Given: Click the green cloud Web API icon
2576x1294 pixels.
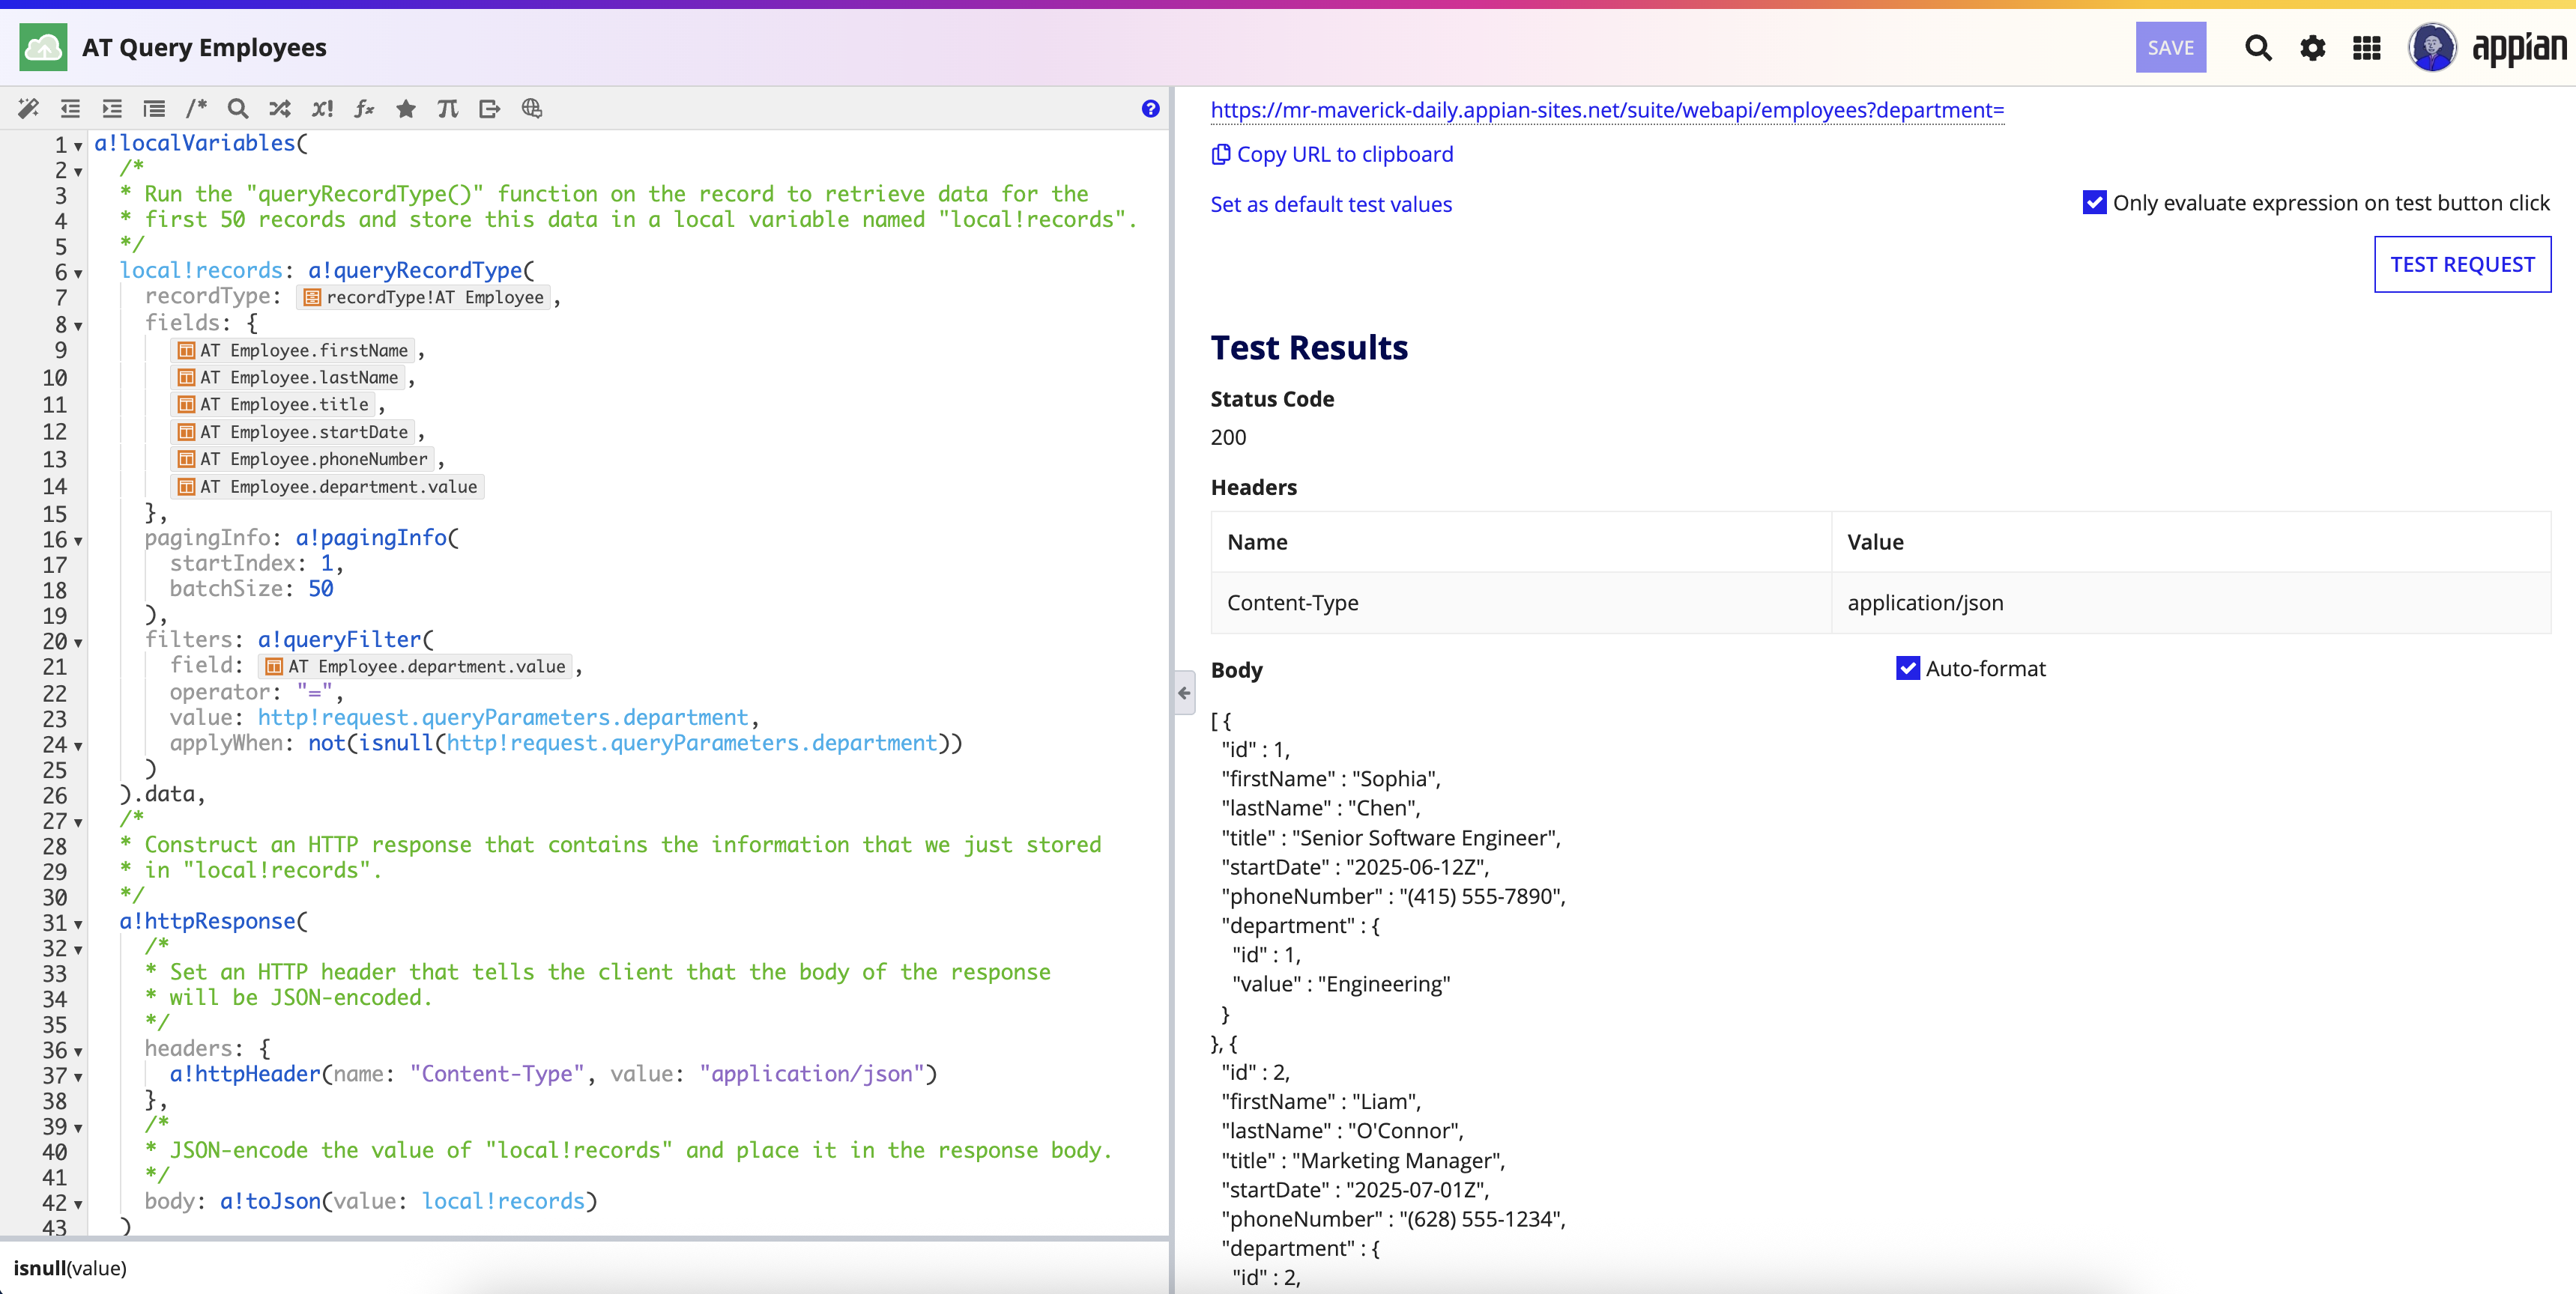Looking at the screenshot, I should (43, 47).
